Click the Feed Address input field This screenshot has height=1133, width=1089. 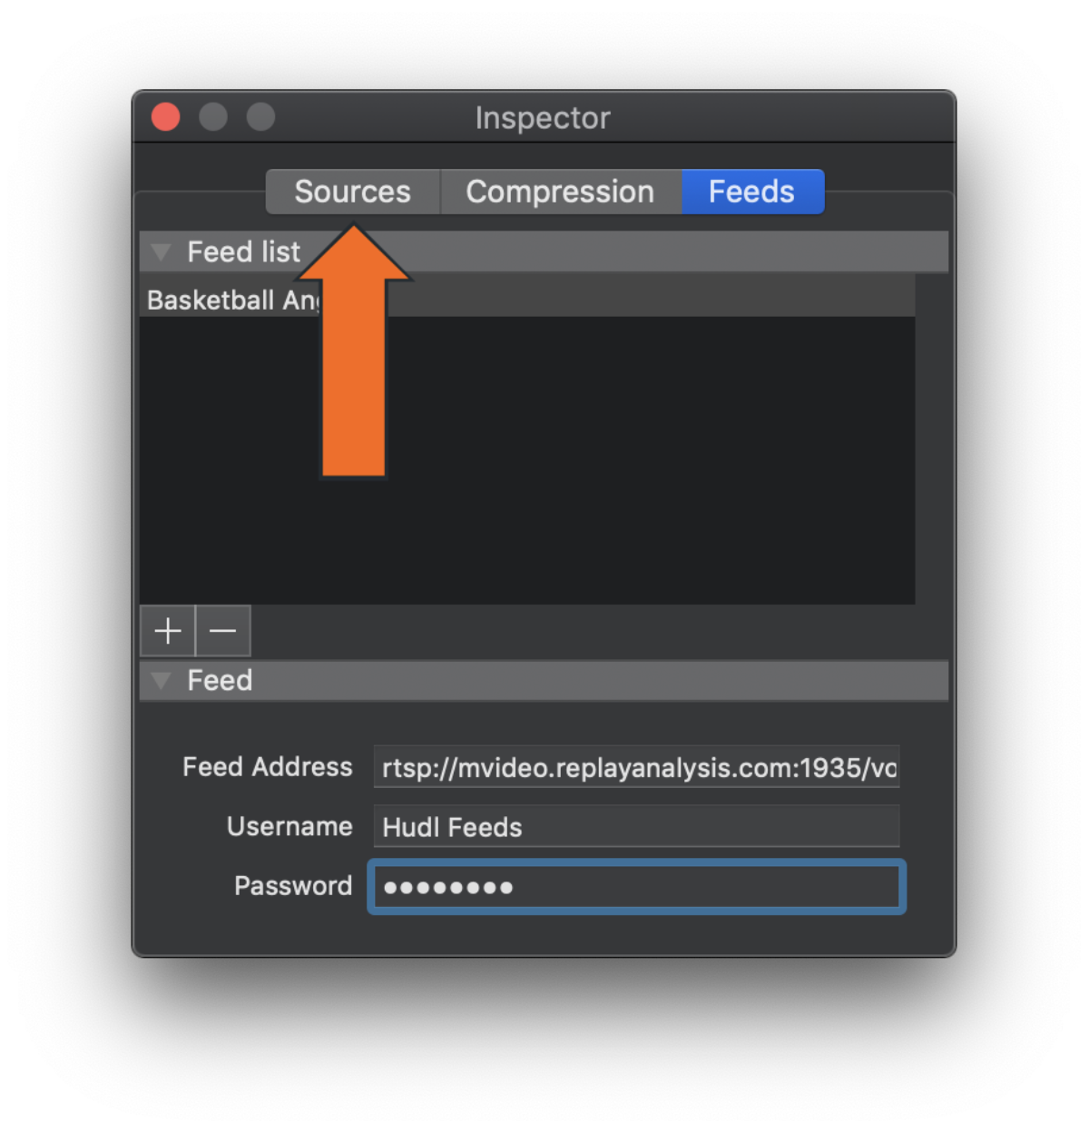tap(635, 767)
